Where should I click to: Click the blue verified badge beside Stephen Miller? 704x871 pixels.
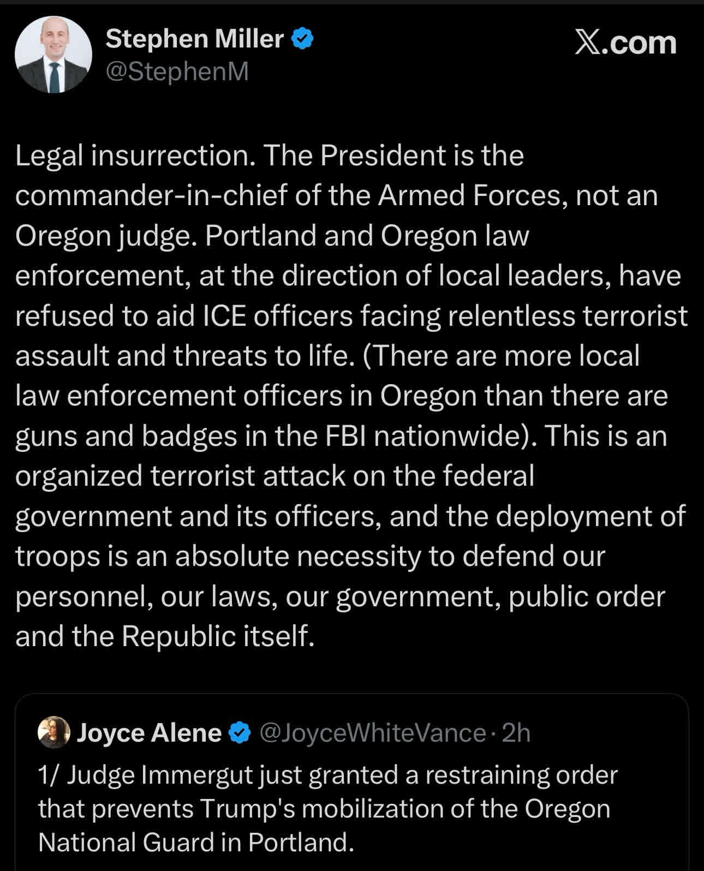[303, 39]
